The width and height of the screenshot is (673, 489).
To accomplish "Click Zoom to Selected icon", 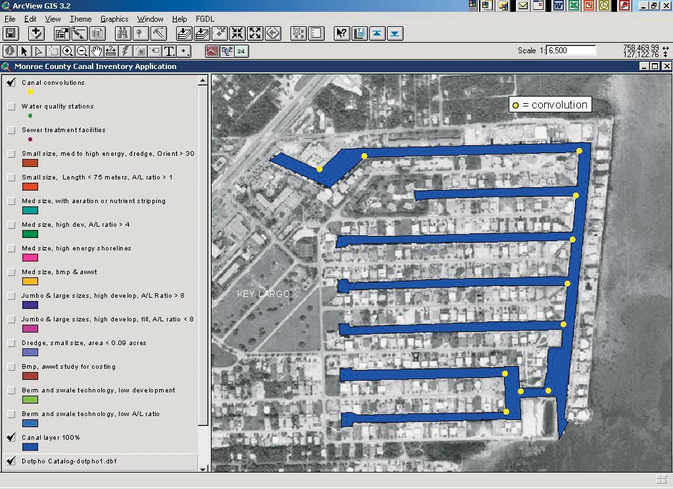I will tap(220, 33).
